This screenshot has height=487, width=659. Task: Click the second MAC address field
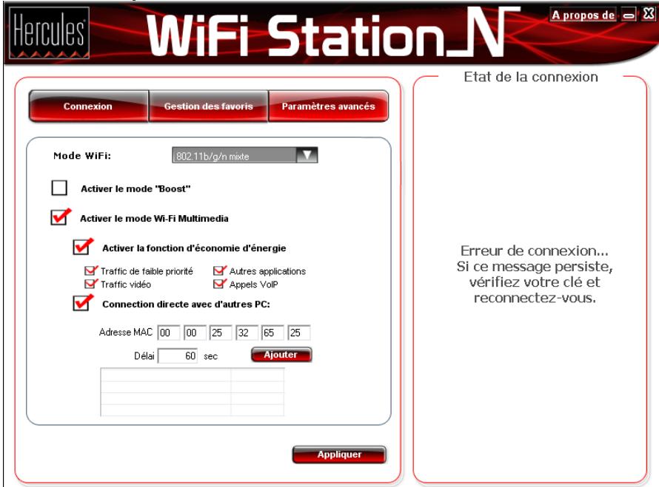tap(195, 333)
